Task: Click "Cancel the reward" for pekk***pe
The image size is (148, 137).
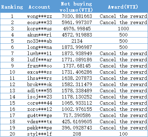Action: coord(124,128)
